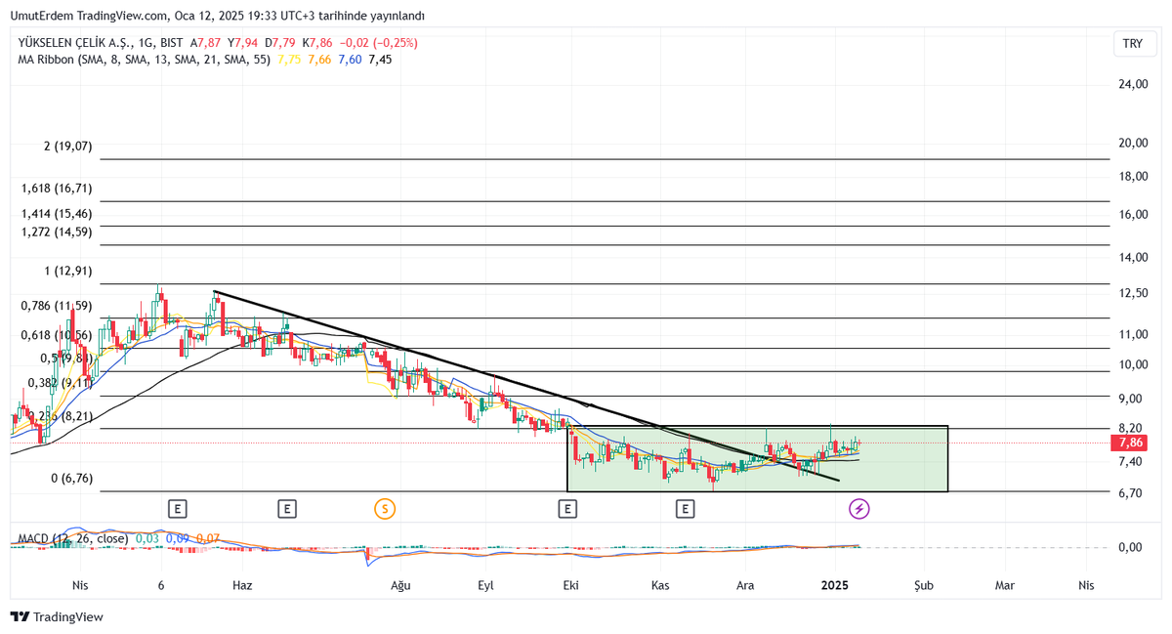Select the MACD (12, 26, close) indicator legend
This screenshot has height=634, width=1172.
coord(73,538)
